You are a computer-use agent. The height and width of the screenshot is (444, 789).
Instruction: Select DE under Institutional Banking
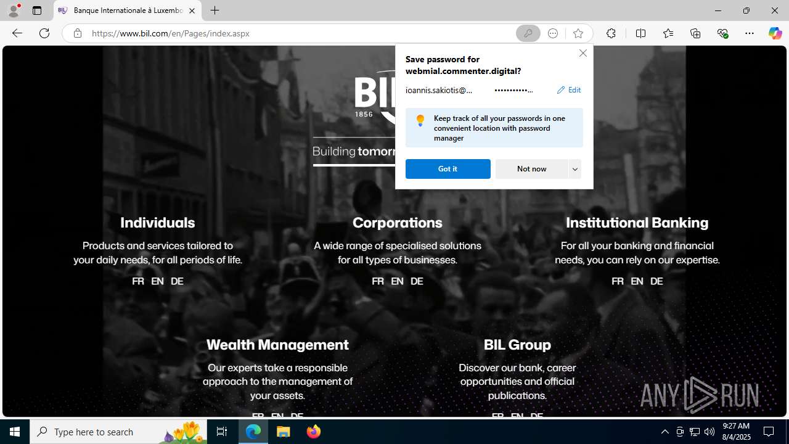tap(656, 281)
